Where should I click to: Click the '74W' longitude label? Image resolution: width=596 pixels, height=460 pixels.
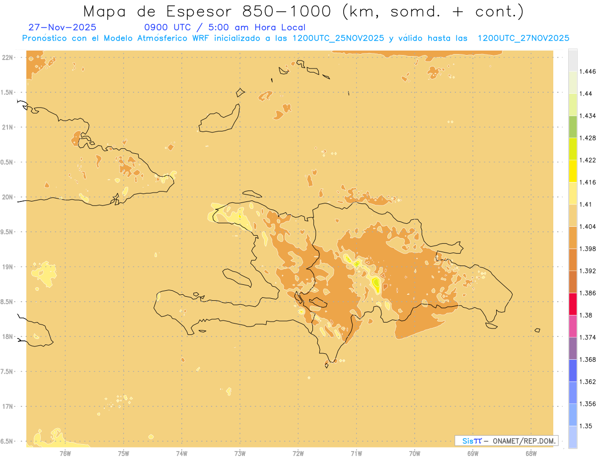pyautogui.click(x=182, y=454)
